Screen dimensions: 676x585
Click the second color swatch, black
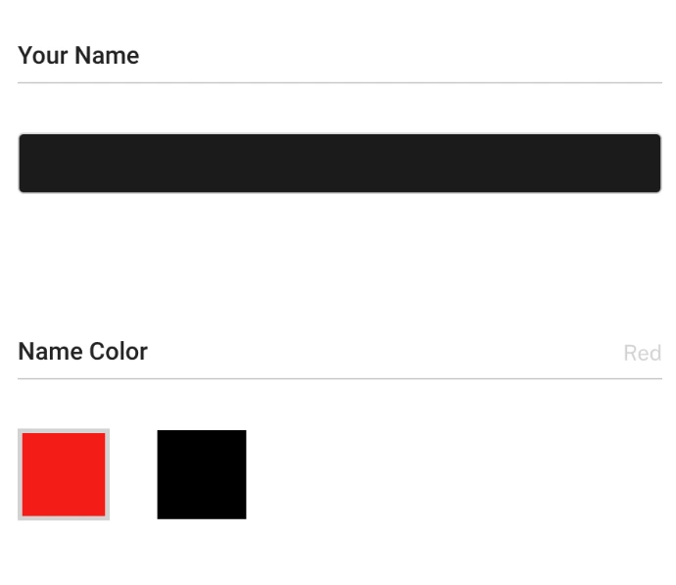(x=202, y=474)
